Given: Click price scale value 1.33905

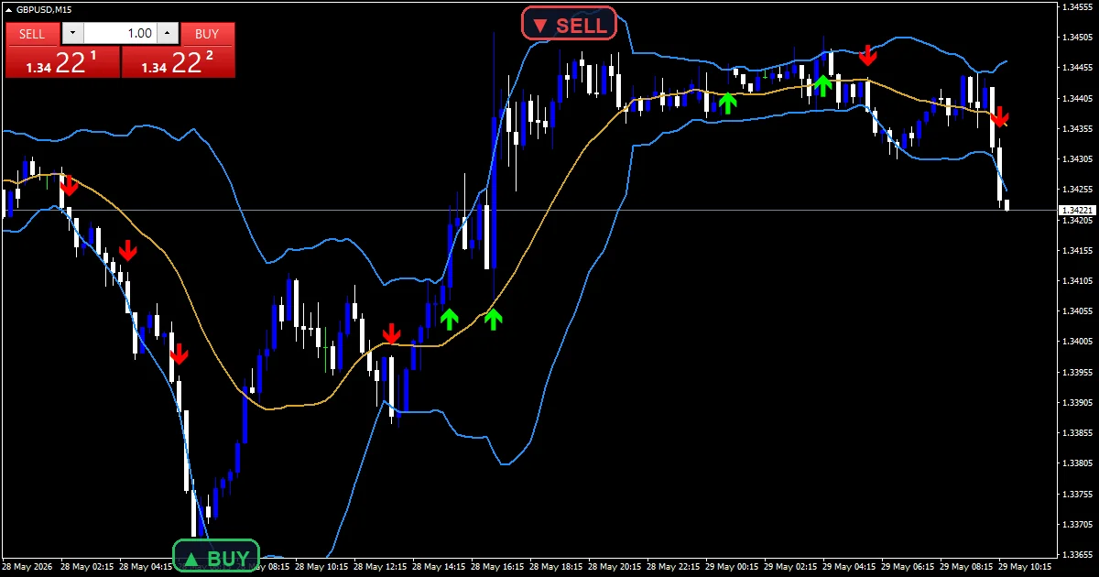Looking at the screenshot, I should [x=1077, y=403].
